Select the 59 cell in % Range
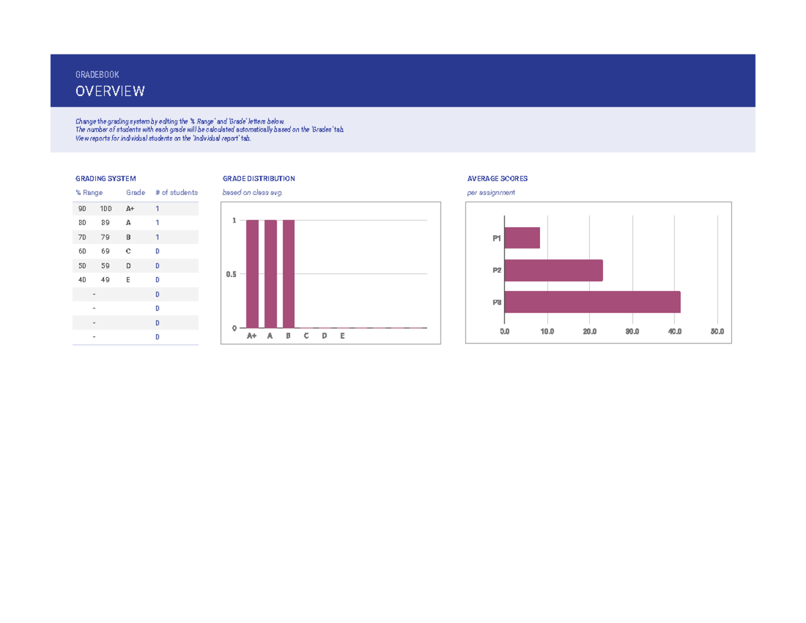This screenshot has width=806, height=623. point(106,265)
